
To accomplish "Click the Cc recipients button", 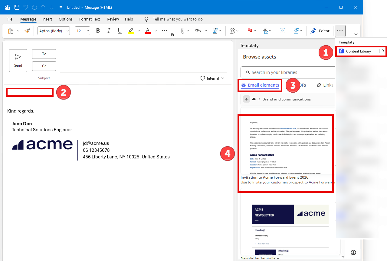I will pos(44,66).
